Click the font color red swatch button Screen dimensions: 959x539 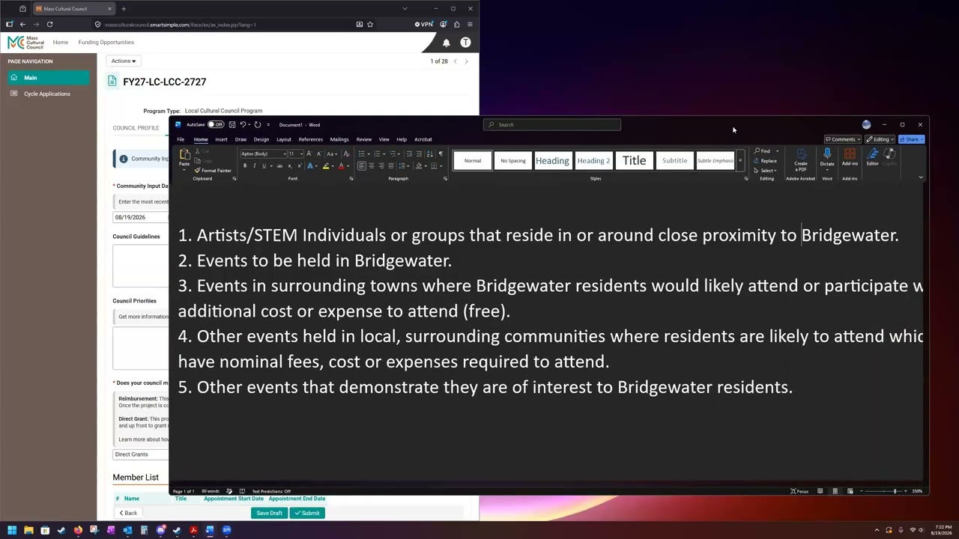(x=341, y=166)
